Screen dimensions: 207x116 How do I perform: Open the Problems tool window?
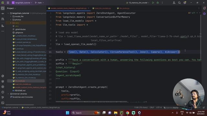(3, 92)
